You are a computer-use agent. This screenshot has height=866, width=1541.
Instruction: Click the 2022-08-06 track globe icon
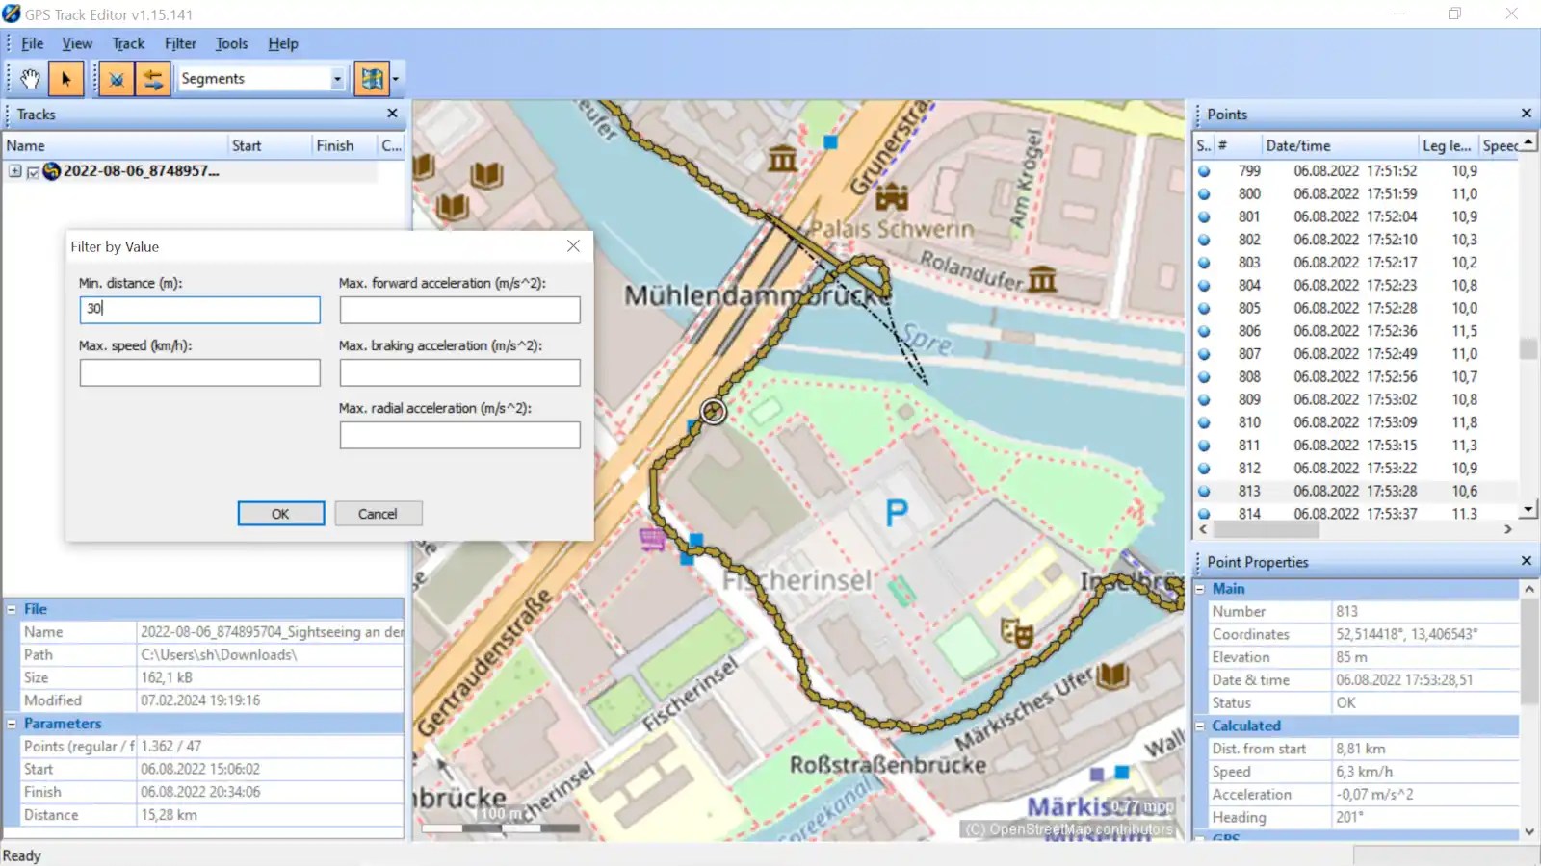(x=52, y=171)
